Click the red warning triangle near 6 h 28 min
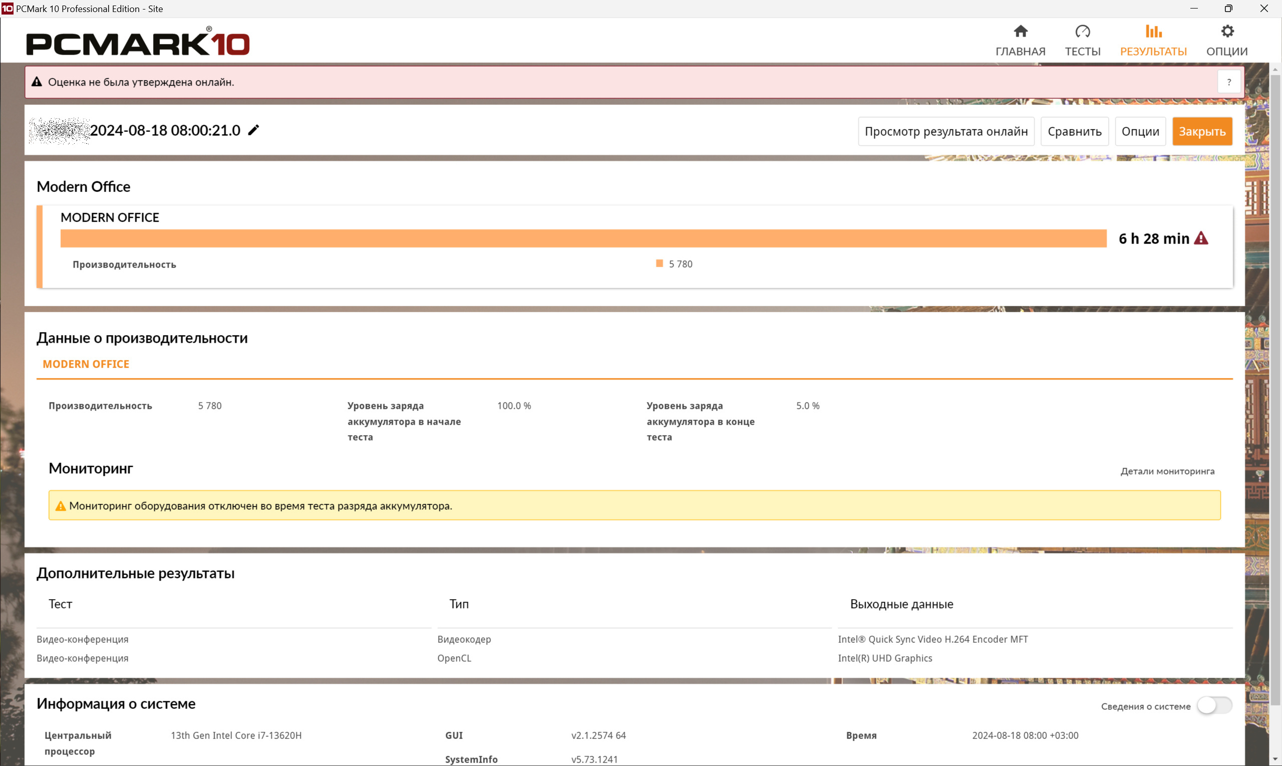The image size is (1282, 766). (1201, 238)
